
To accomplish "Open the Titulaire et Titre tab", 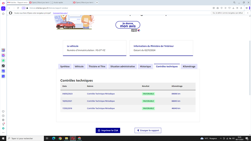I will tap(97, 66).
